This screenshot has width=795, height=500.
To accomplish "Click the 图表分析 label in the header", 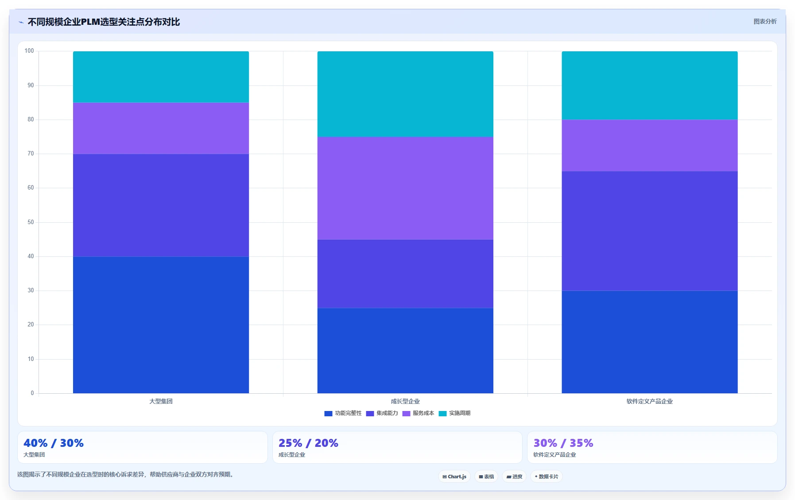I will point(765,21).
